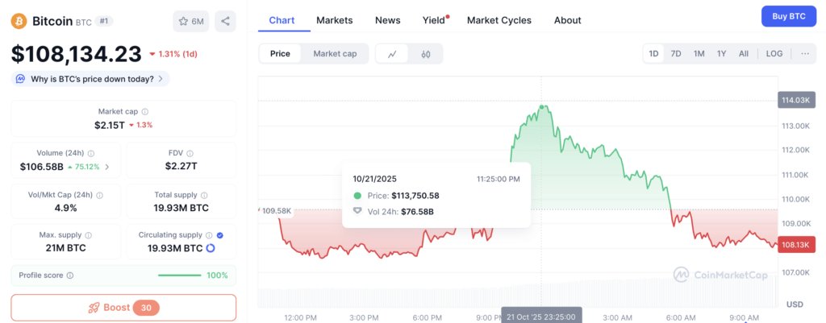Enable LOG scale on chart
The height and width of the screenshot is (323, 826).
(x=774, y=54)
